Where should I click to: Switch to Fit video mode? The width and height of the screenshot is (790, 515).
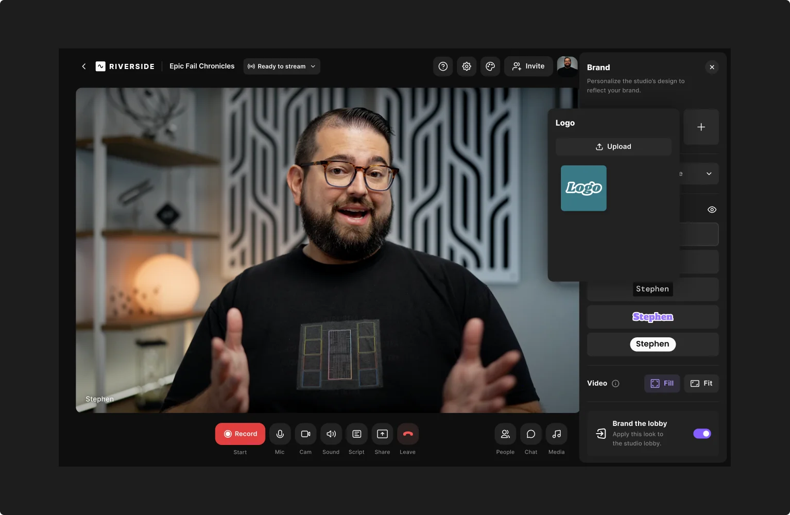(701, 383)
